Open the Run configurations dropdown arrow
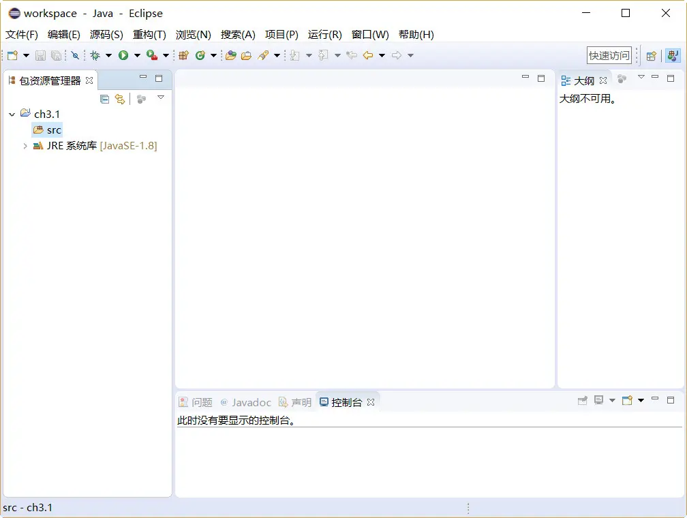Image resolution: width=687 pixels, height=518 pixels. tap(137, 55)
